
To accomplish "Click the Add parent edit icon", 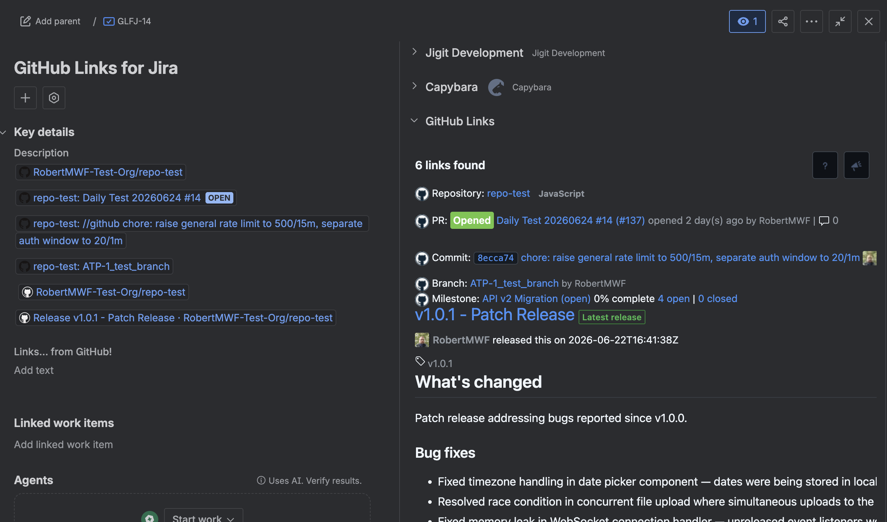I will point(25,21).
